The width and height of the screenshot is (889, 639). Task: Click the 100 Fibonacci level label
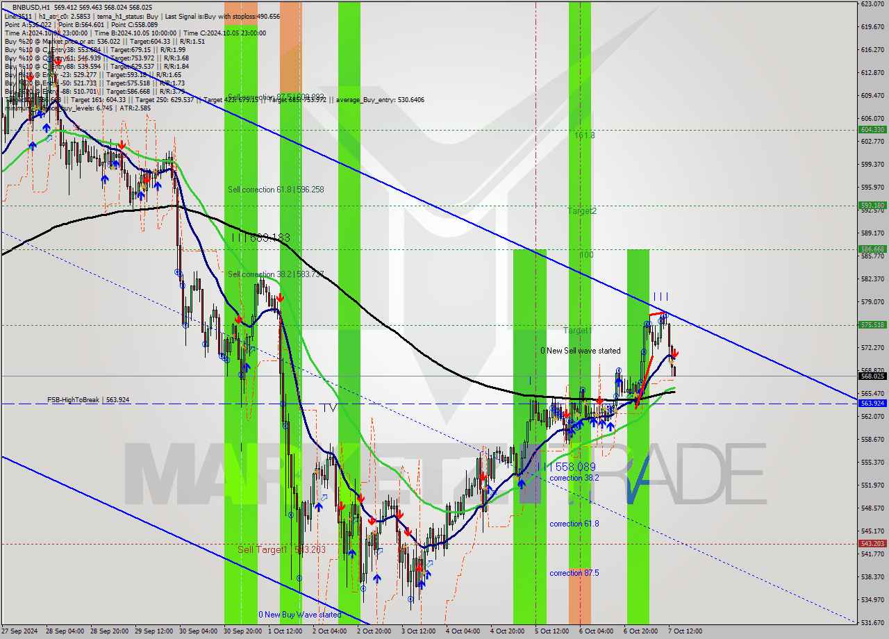point(586,255)
